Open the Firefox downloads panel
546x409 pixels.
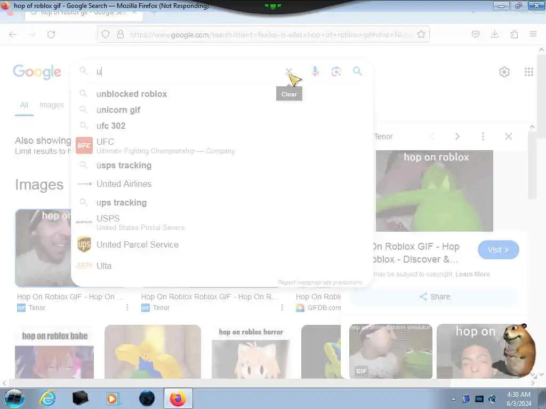494,34
